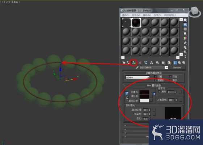Click the 环境光 ambient color swatch
203x145 pixels.
pyautogui.click(x=144, y=92)
